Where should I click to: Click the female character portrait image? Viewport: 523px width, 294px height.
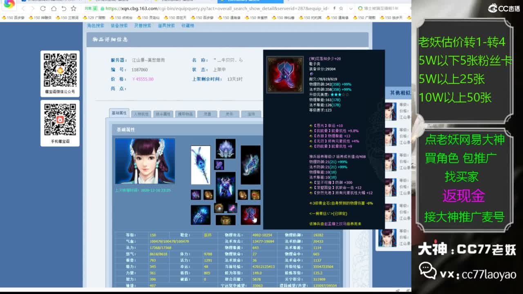[145, 161]
